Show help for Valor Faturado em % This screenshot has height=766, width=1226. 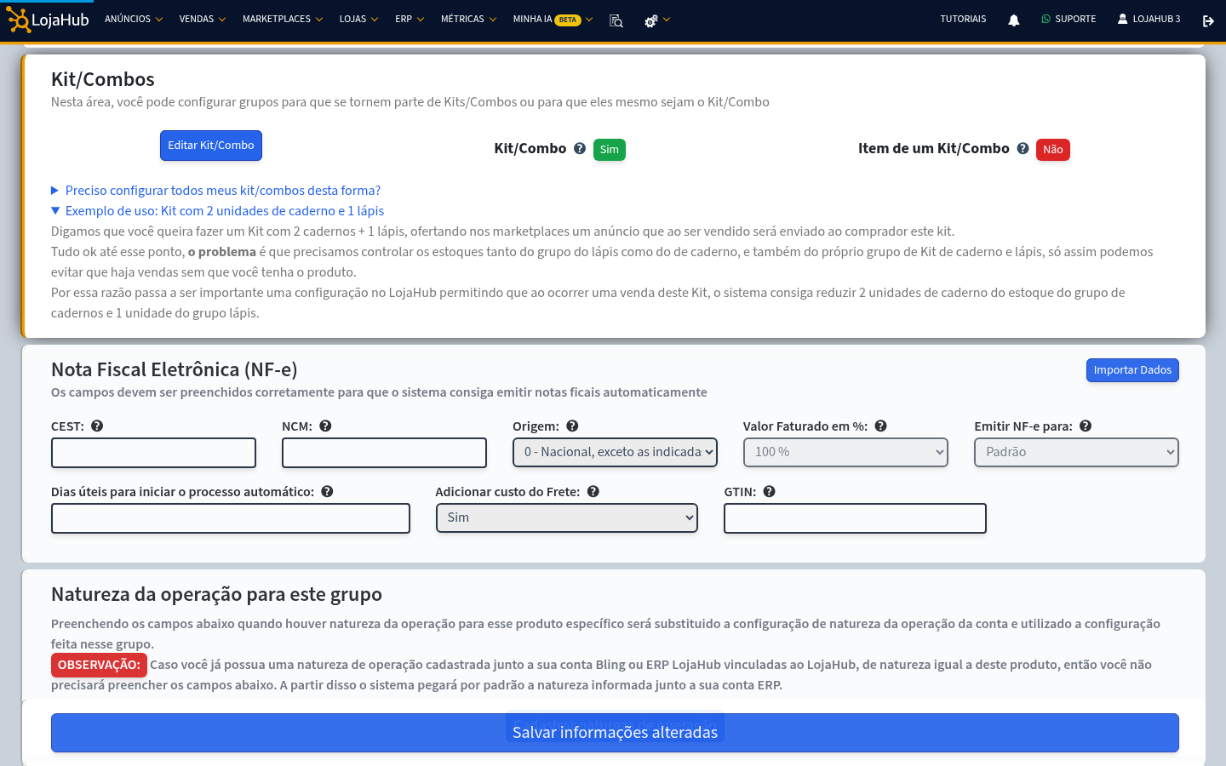tap(881, 426)
